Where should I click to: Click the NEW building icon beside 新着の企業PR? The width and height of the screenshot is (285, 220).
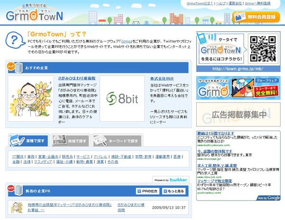click(16, 190)
